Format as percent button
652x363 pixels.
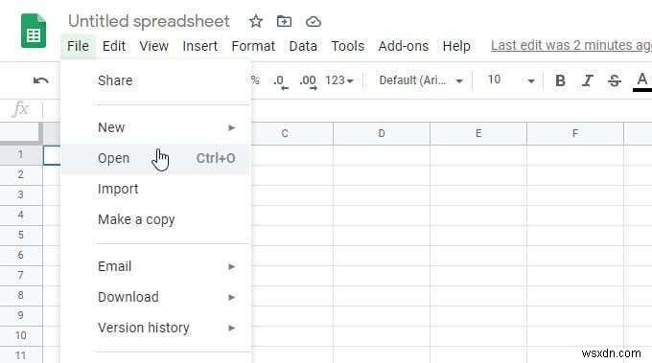pos(255,80)
